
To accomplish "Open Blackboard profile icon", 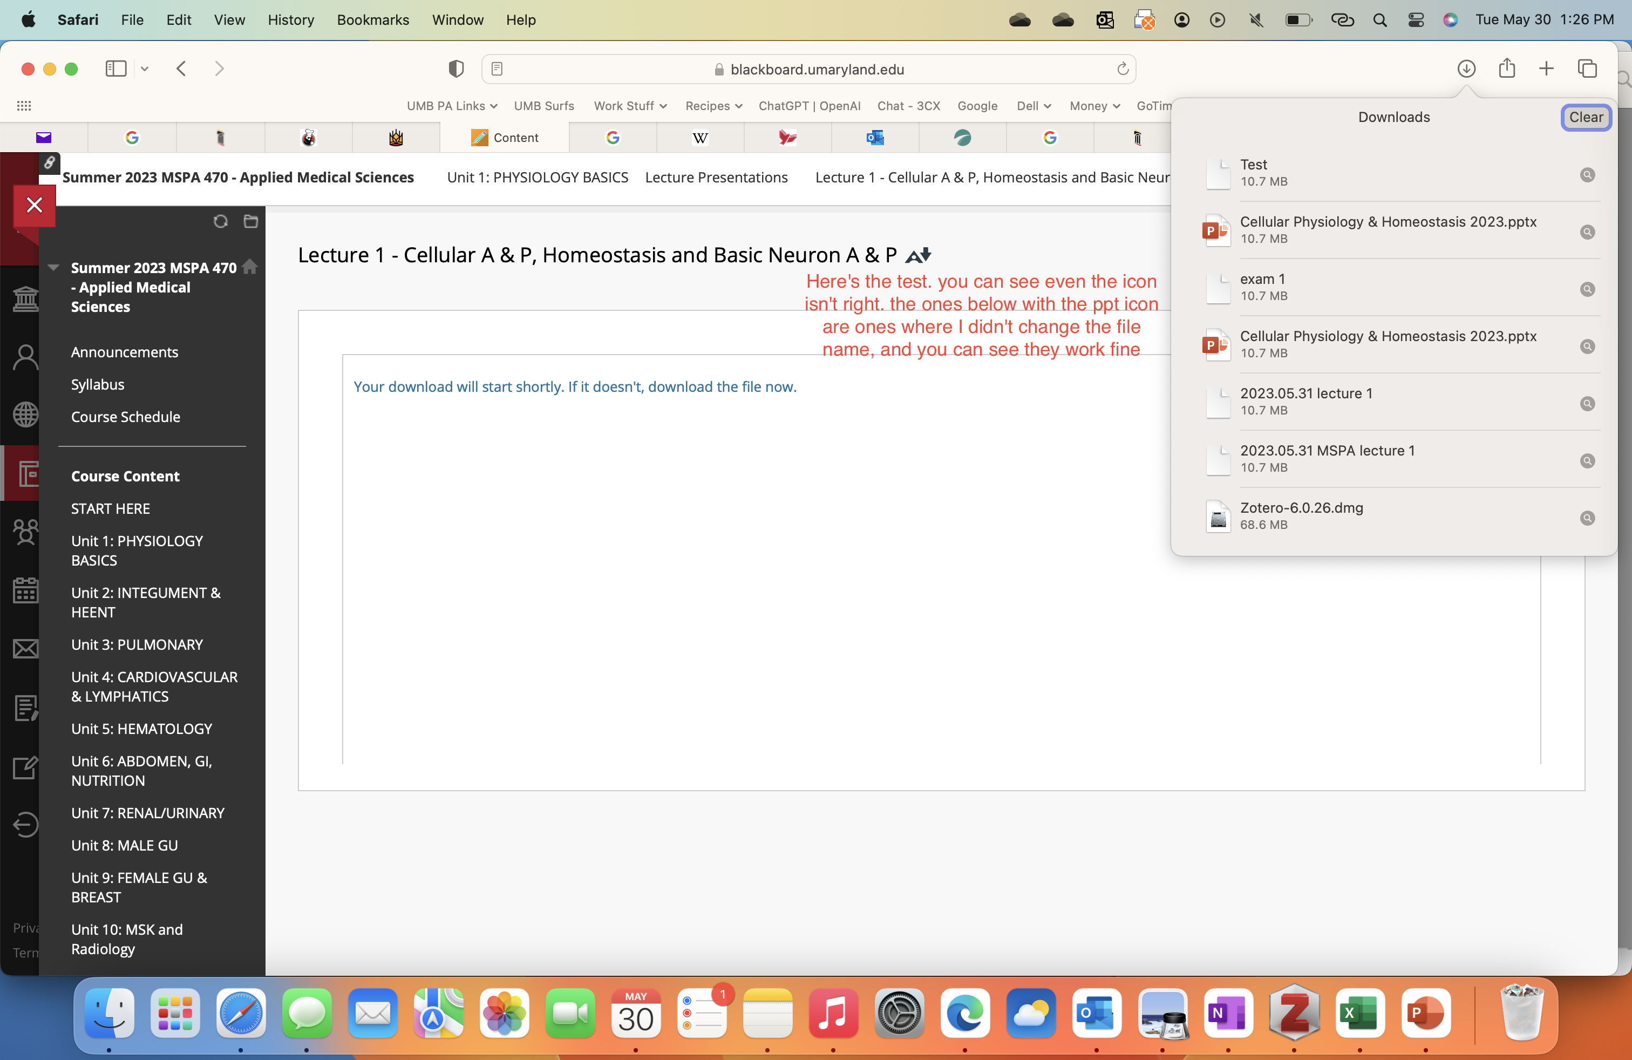I will click(26, 357).
